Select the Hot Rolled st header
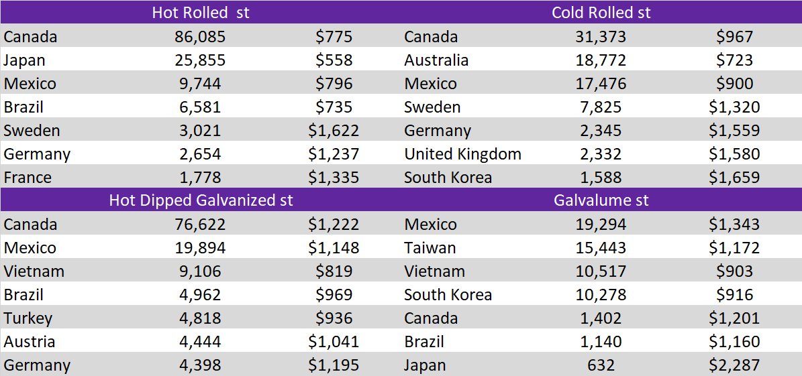Image resolution: width=802 pixels, height=376 pixels. (x=201, y=12)
